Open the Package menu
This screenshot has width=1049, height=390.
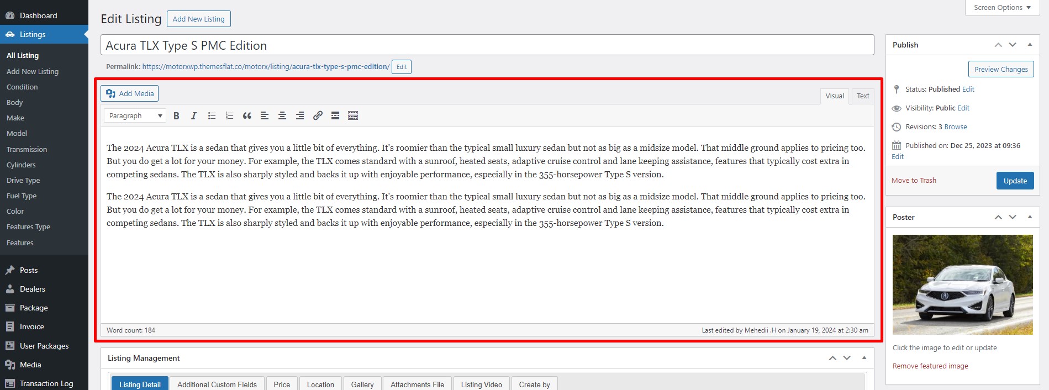point(44,308)
